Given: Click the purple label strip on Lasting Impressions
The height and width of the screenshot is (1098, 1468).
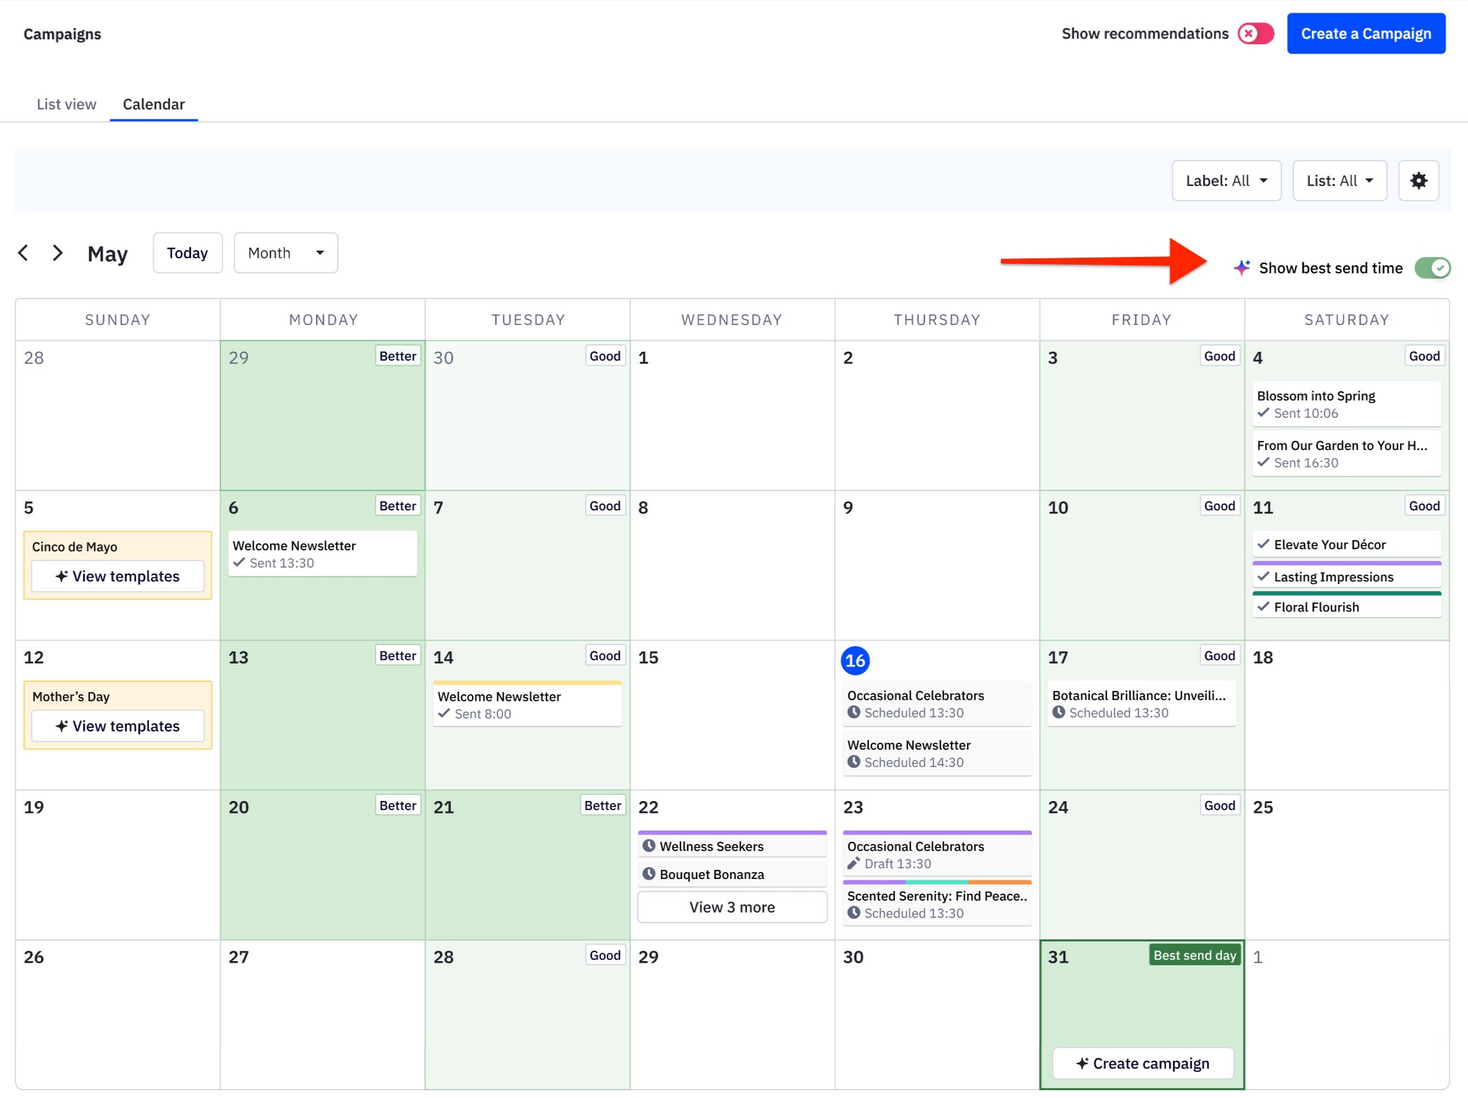Looking at the screenshot, I should point(1345,562).
